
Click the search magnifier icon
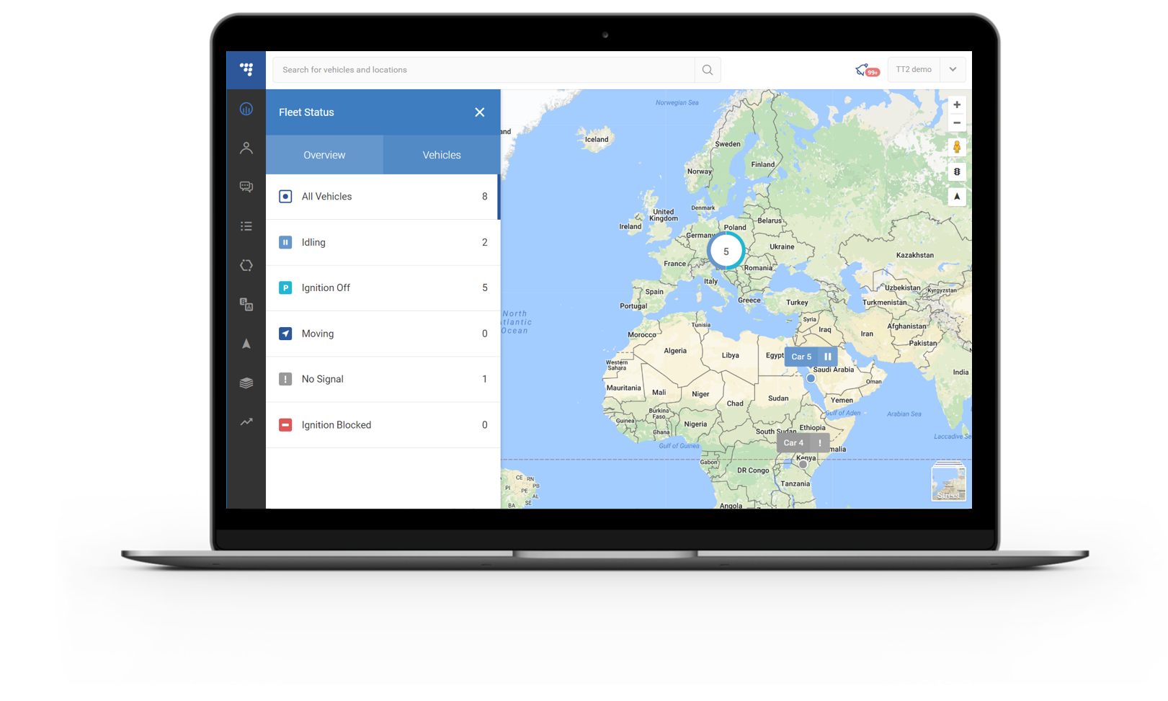(x=708, y=70)
